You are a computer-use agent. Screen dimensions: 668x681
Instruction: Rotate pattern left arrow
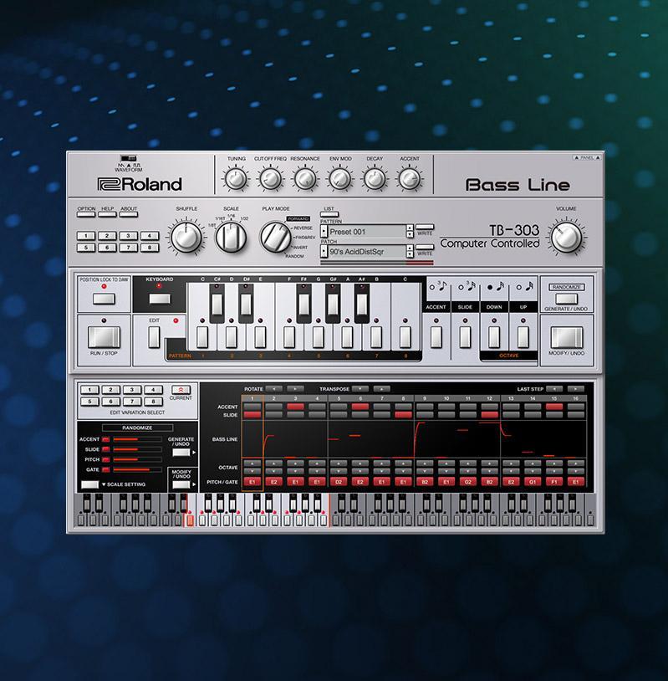click(273, 389)
